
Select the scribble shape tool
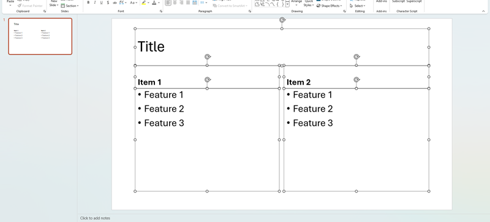coord(262,4)
